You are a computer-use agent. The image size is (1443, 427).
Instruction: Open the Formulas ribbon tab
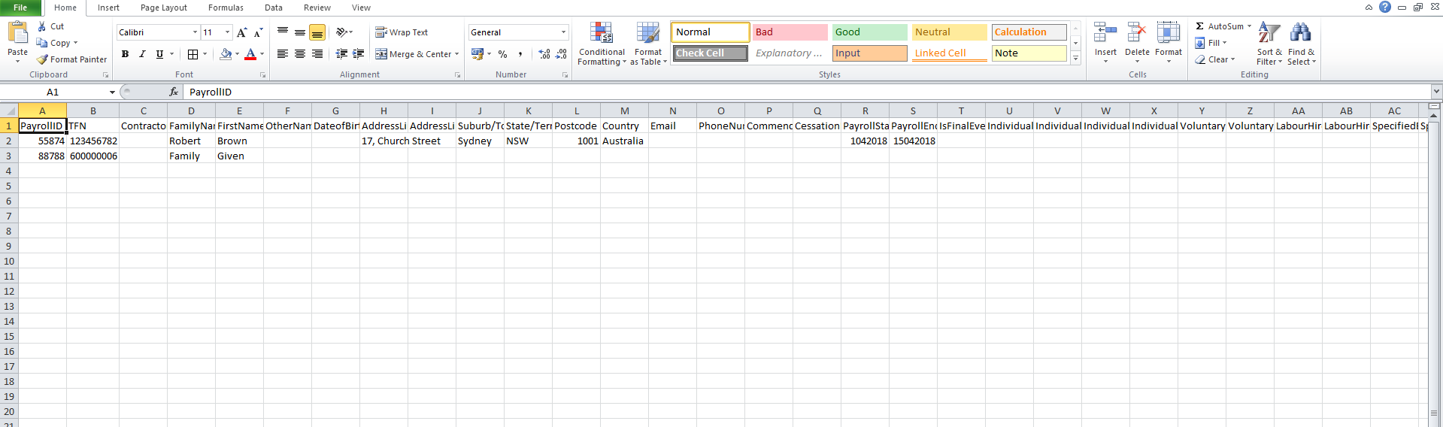[x=226, y=8]
